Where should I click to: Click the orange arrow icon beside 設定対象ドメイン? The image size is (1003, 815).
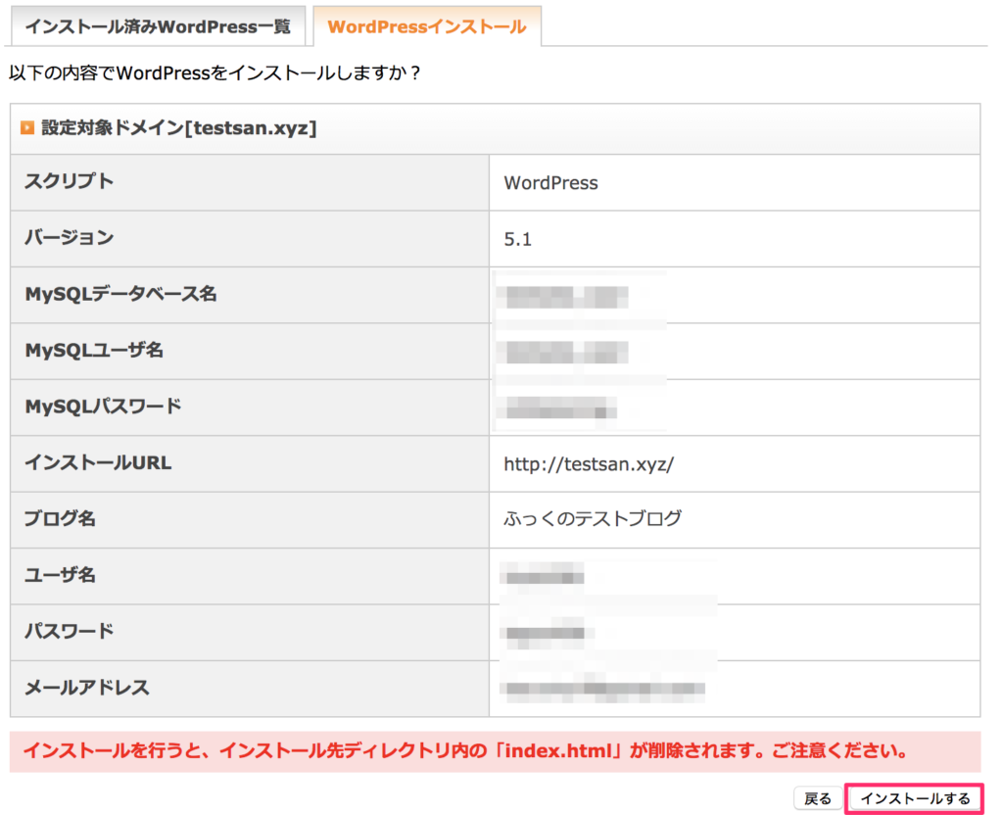(27, 128)
